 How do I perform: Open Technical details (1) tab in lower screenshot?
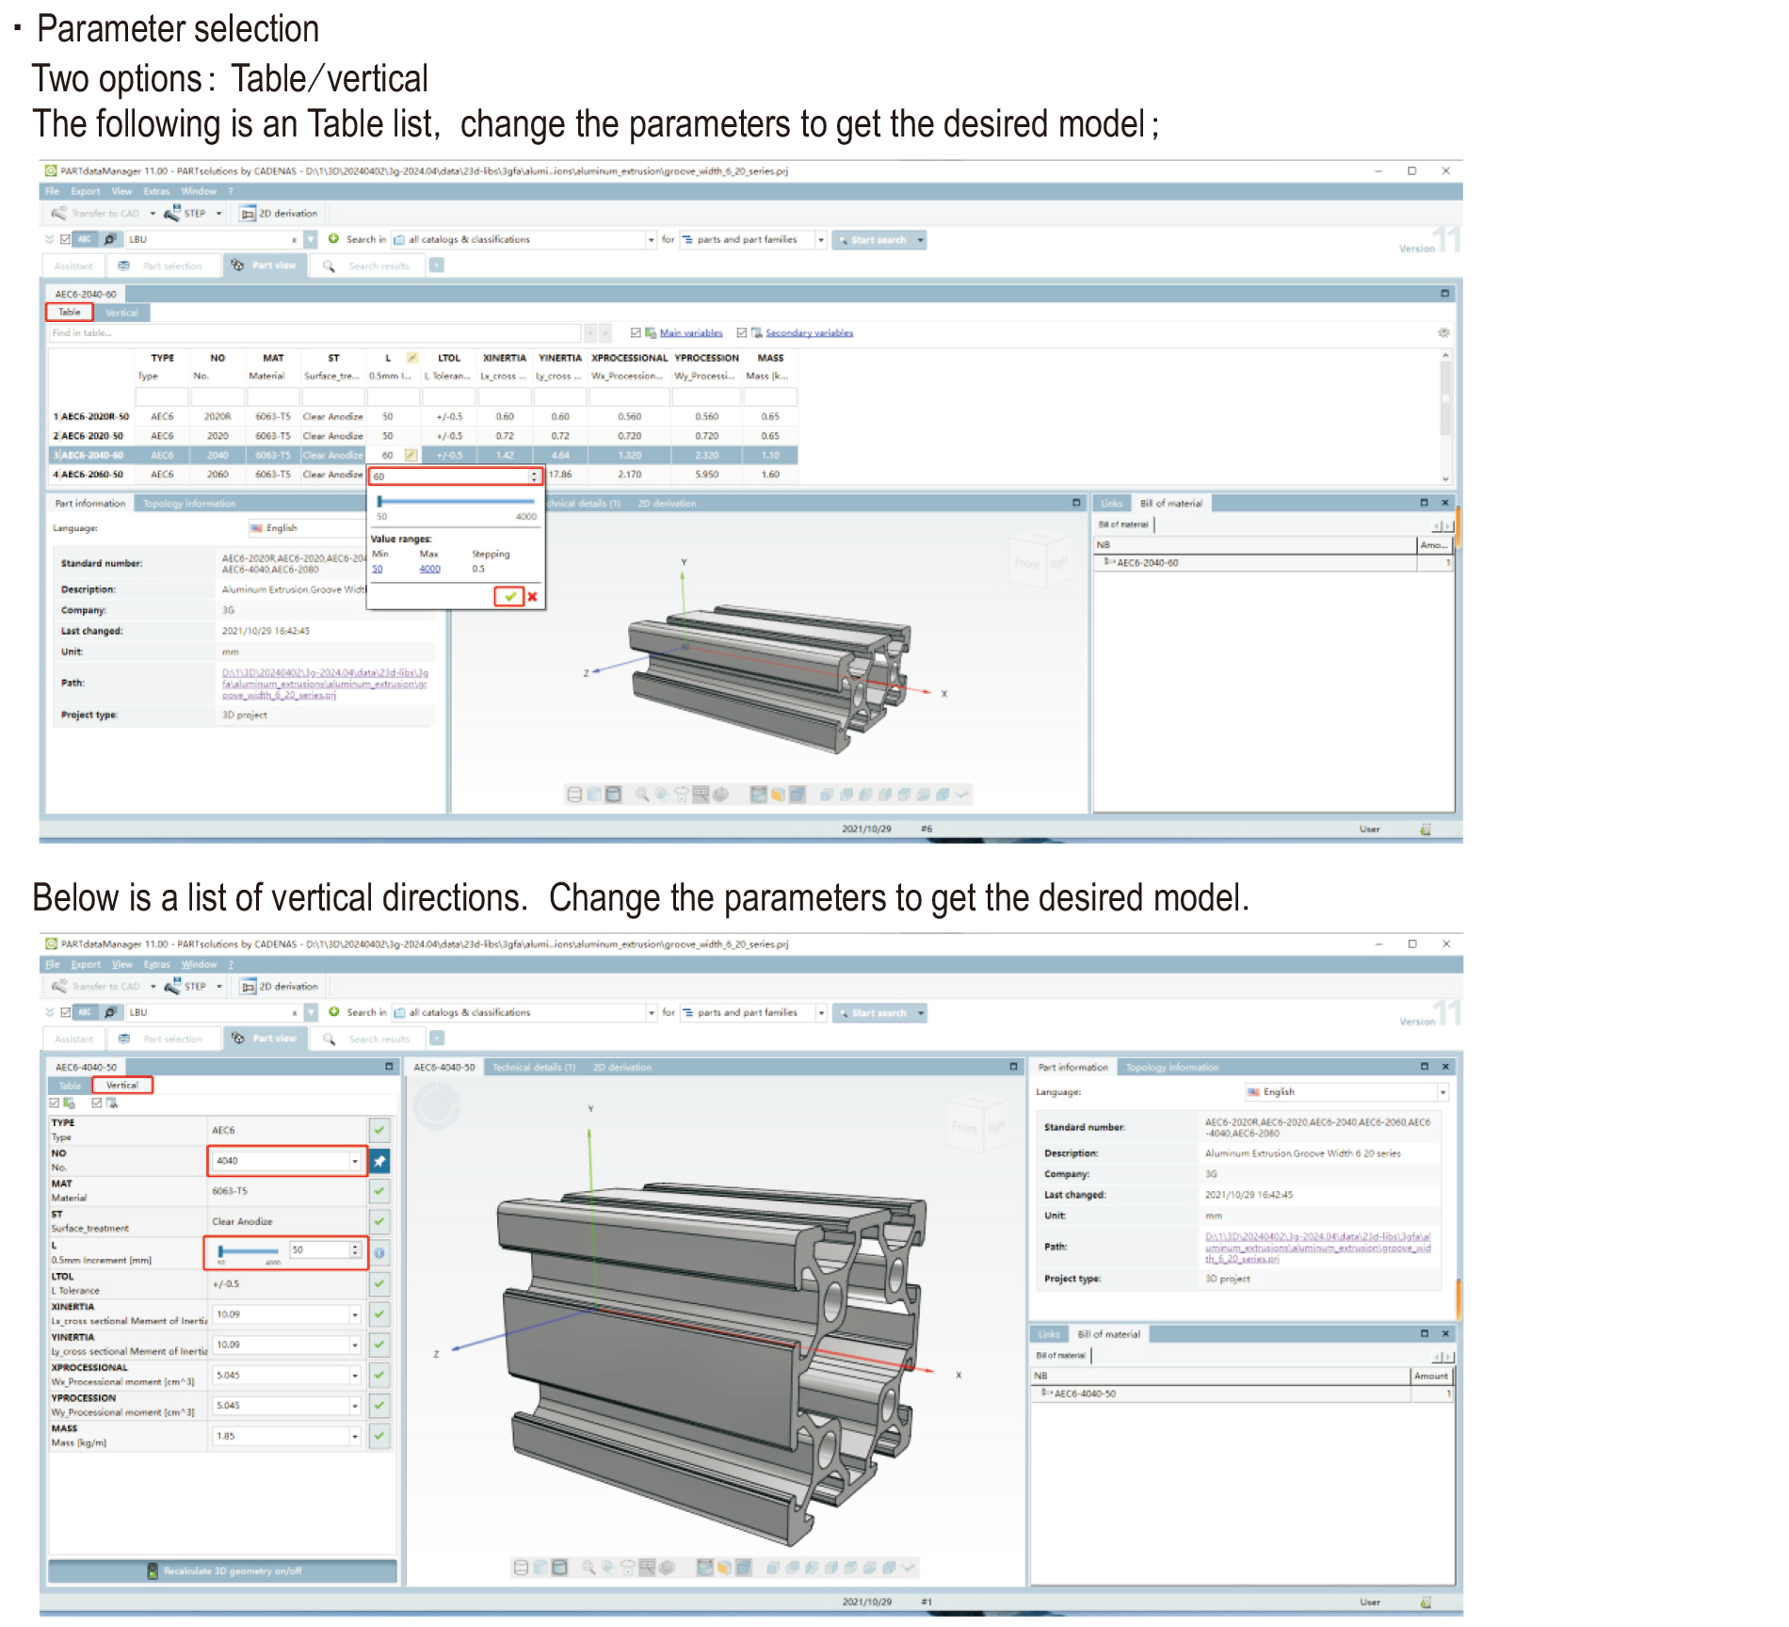pos(534,1068)
